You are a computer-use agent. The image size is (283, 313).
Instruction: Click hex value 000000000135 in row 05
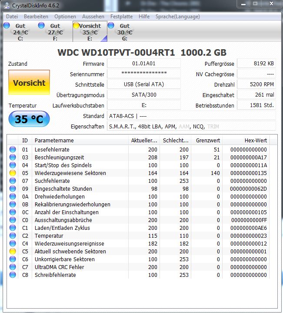click(249, 173)
